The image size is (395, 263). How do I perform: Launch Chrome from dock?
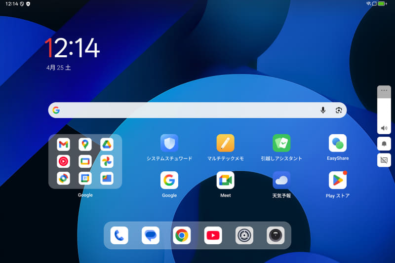point(182,235)
